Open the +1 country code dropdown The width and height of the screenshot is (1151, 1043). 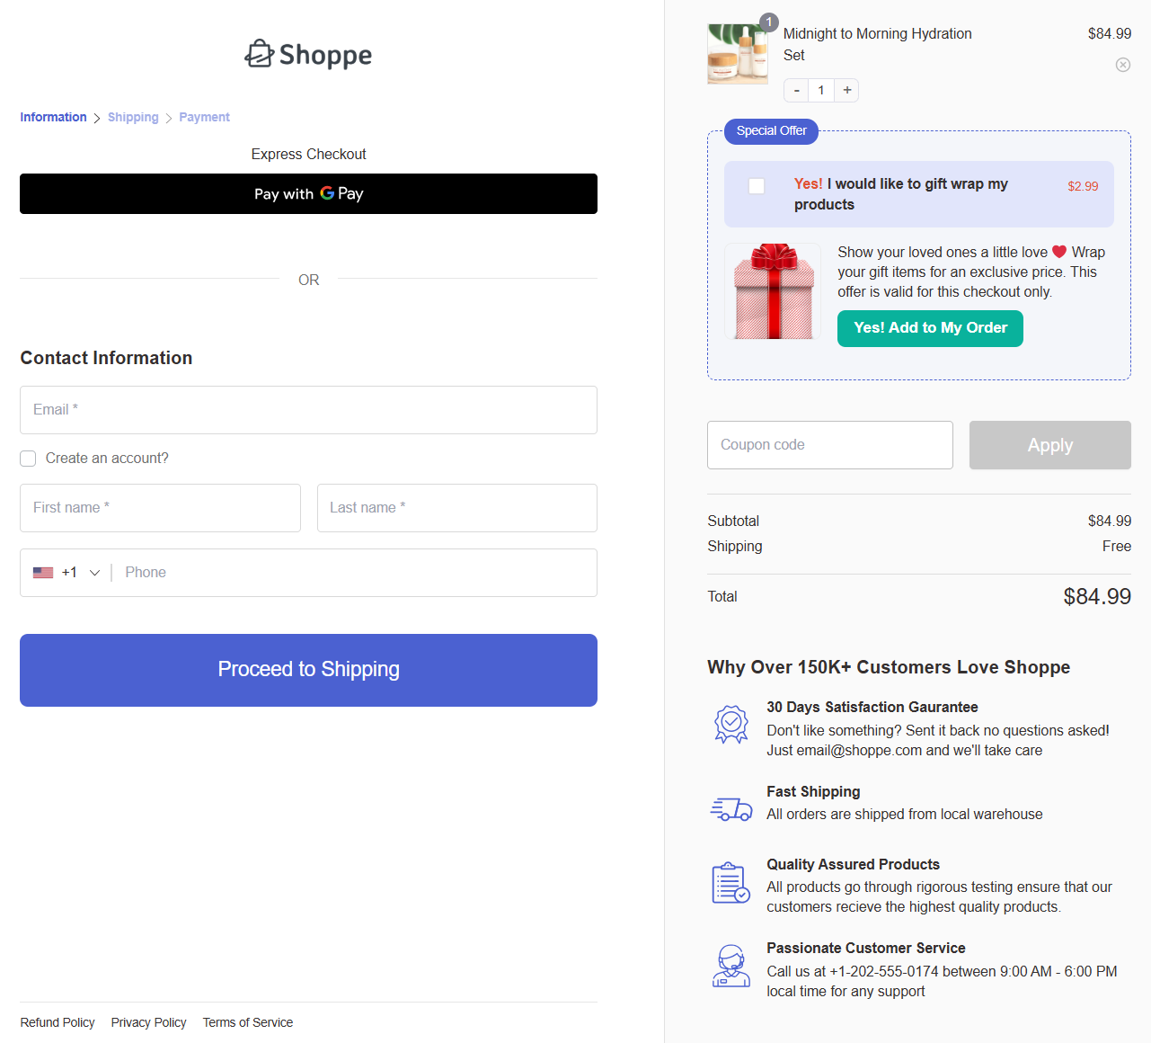(67, 573)
